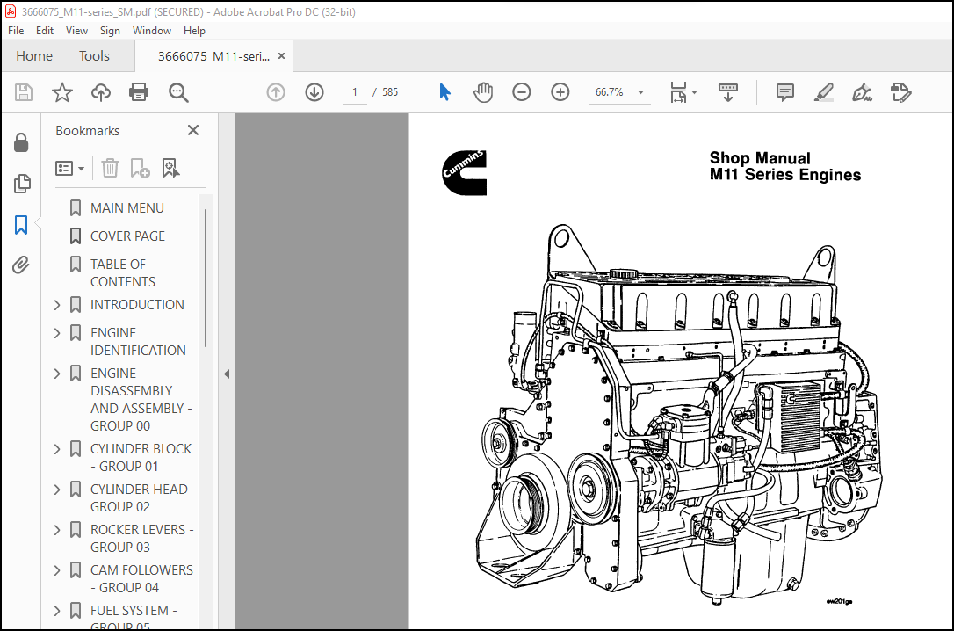Screen dimensions: 954x631
Task: Print the document with printer icon
Action: 139,92
